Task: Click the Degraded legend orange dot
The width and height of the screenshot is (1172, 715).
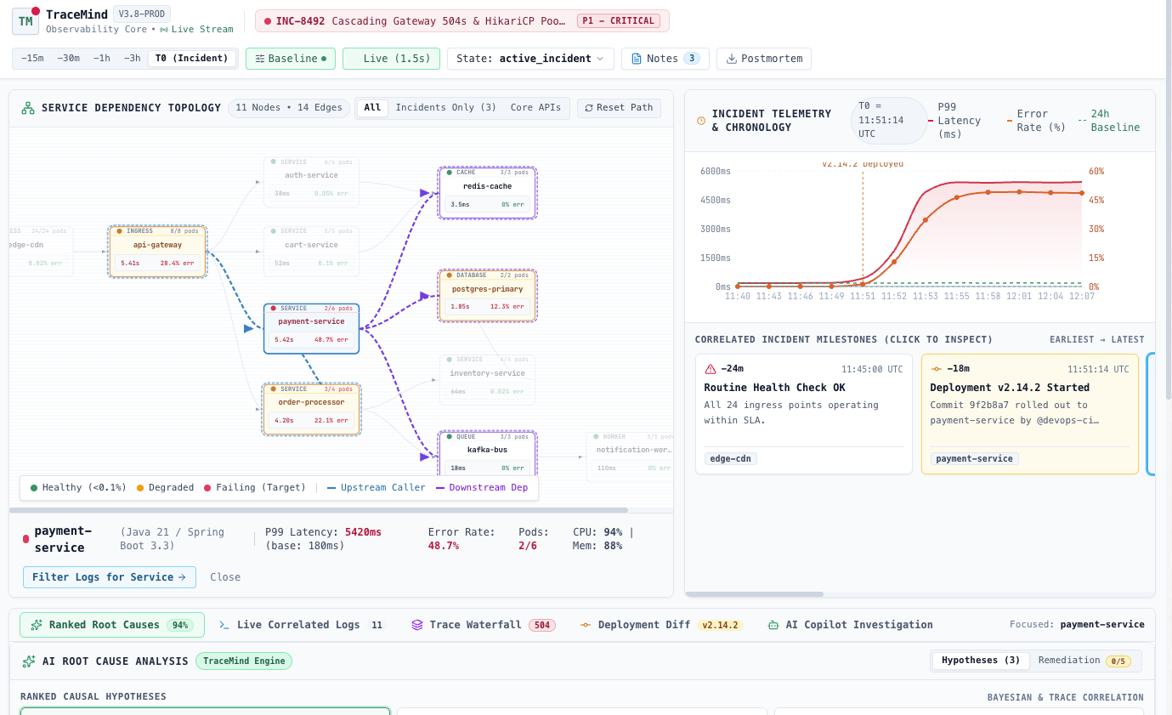Action: [140, 488]
